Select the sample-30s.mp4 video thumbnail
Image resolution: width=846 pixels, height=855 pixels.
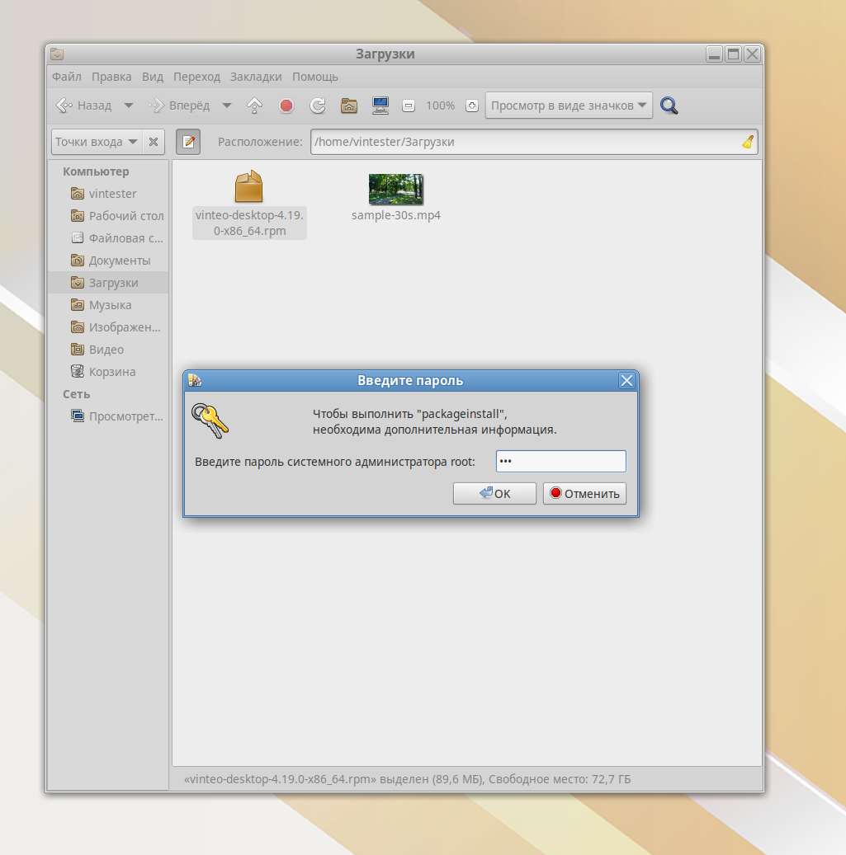point(395,190)
